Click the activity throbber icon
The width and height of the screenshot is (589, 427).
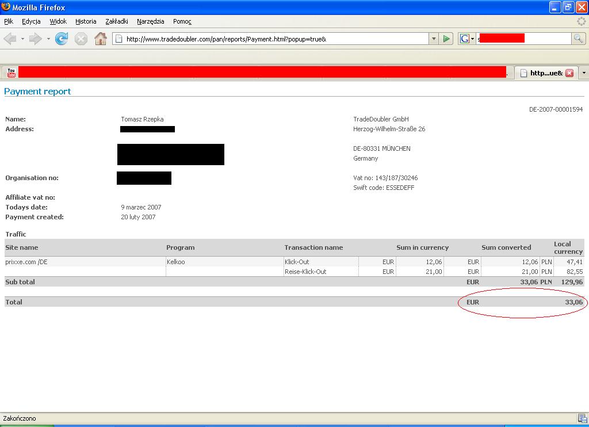click(x=581, y=21)
